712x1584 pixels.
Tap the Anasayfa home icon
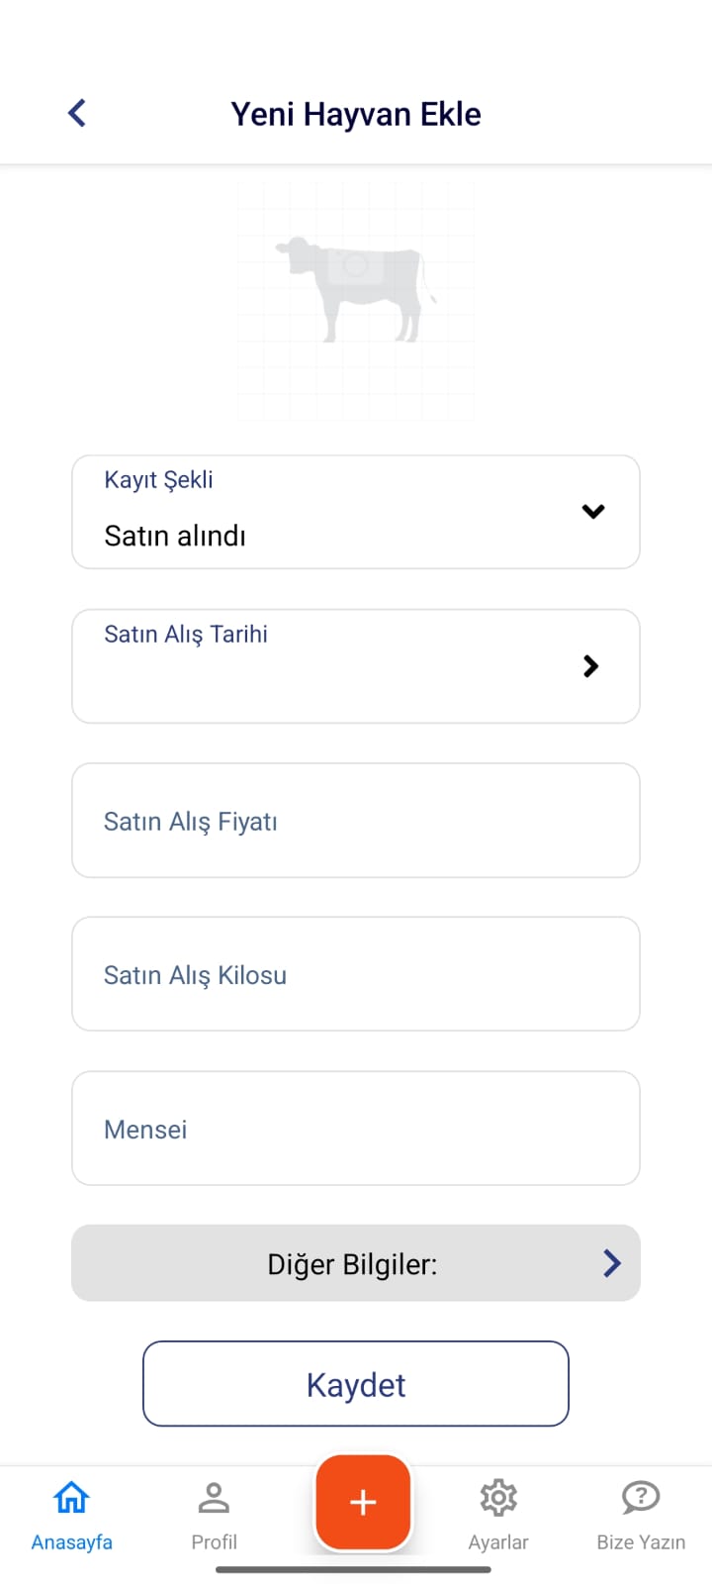click(71, 1498)
